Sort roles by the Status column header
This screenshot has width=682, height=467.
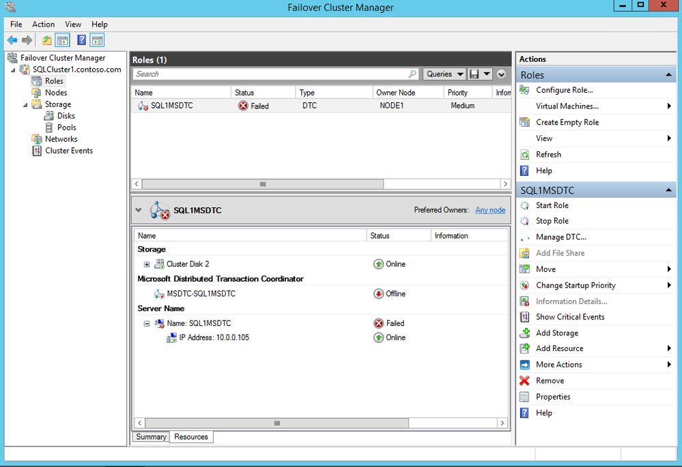tap(263, 93)
